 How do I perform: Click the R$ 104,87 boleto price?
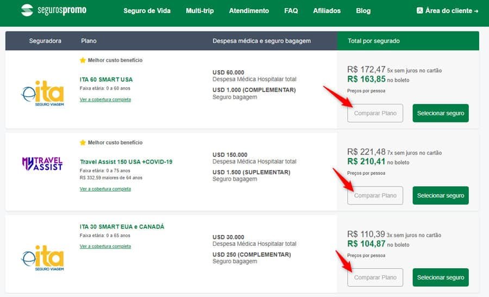[366, 244]
